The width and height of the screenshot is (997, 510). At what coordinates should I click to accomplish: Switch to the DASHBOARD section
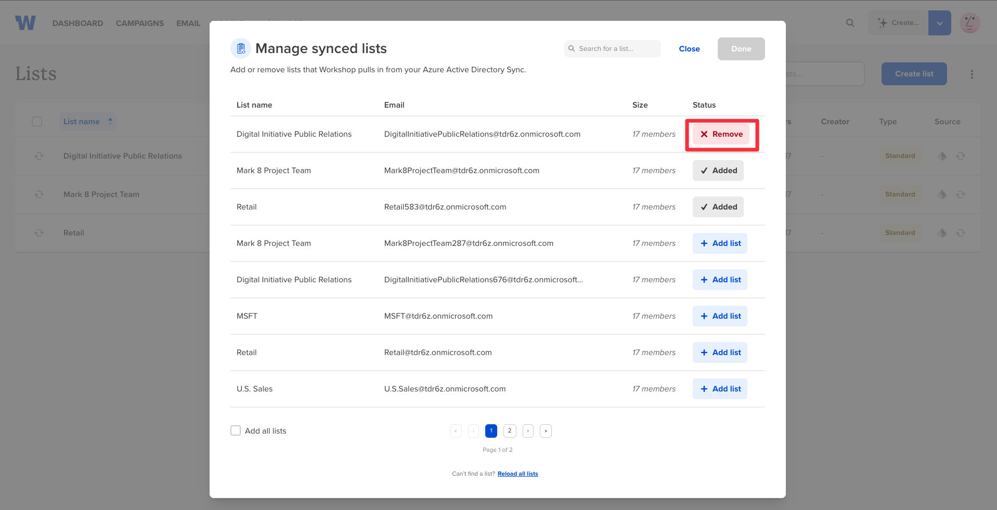tap(77, 23)
